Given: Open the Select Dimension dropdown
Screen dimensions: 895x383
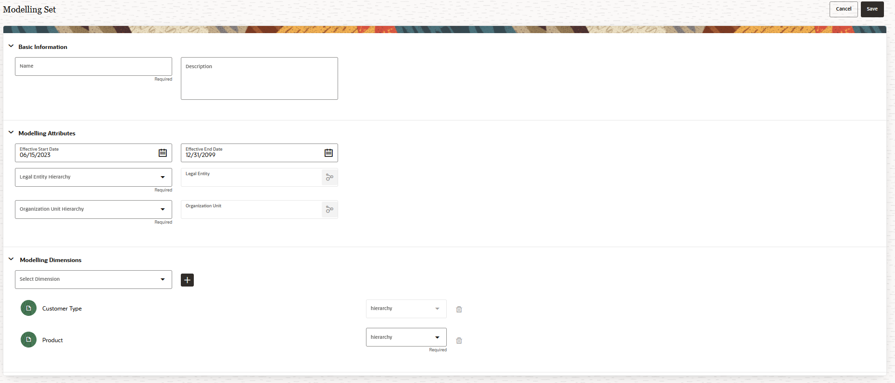Looking at the screenshot, I should coord(93,279).
